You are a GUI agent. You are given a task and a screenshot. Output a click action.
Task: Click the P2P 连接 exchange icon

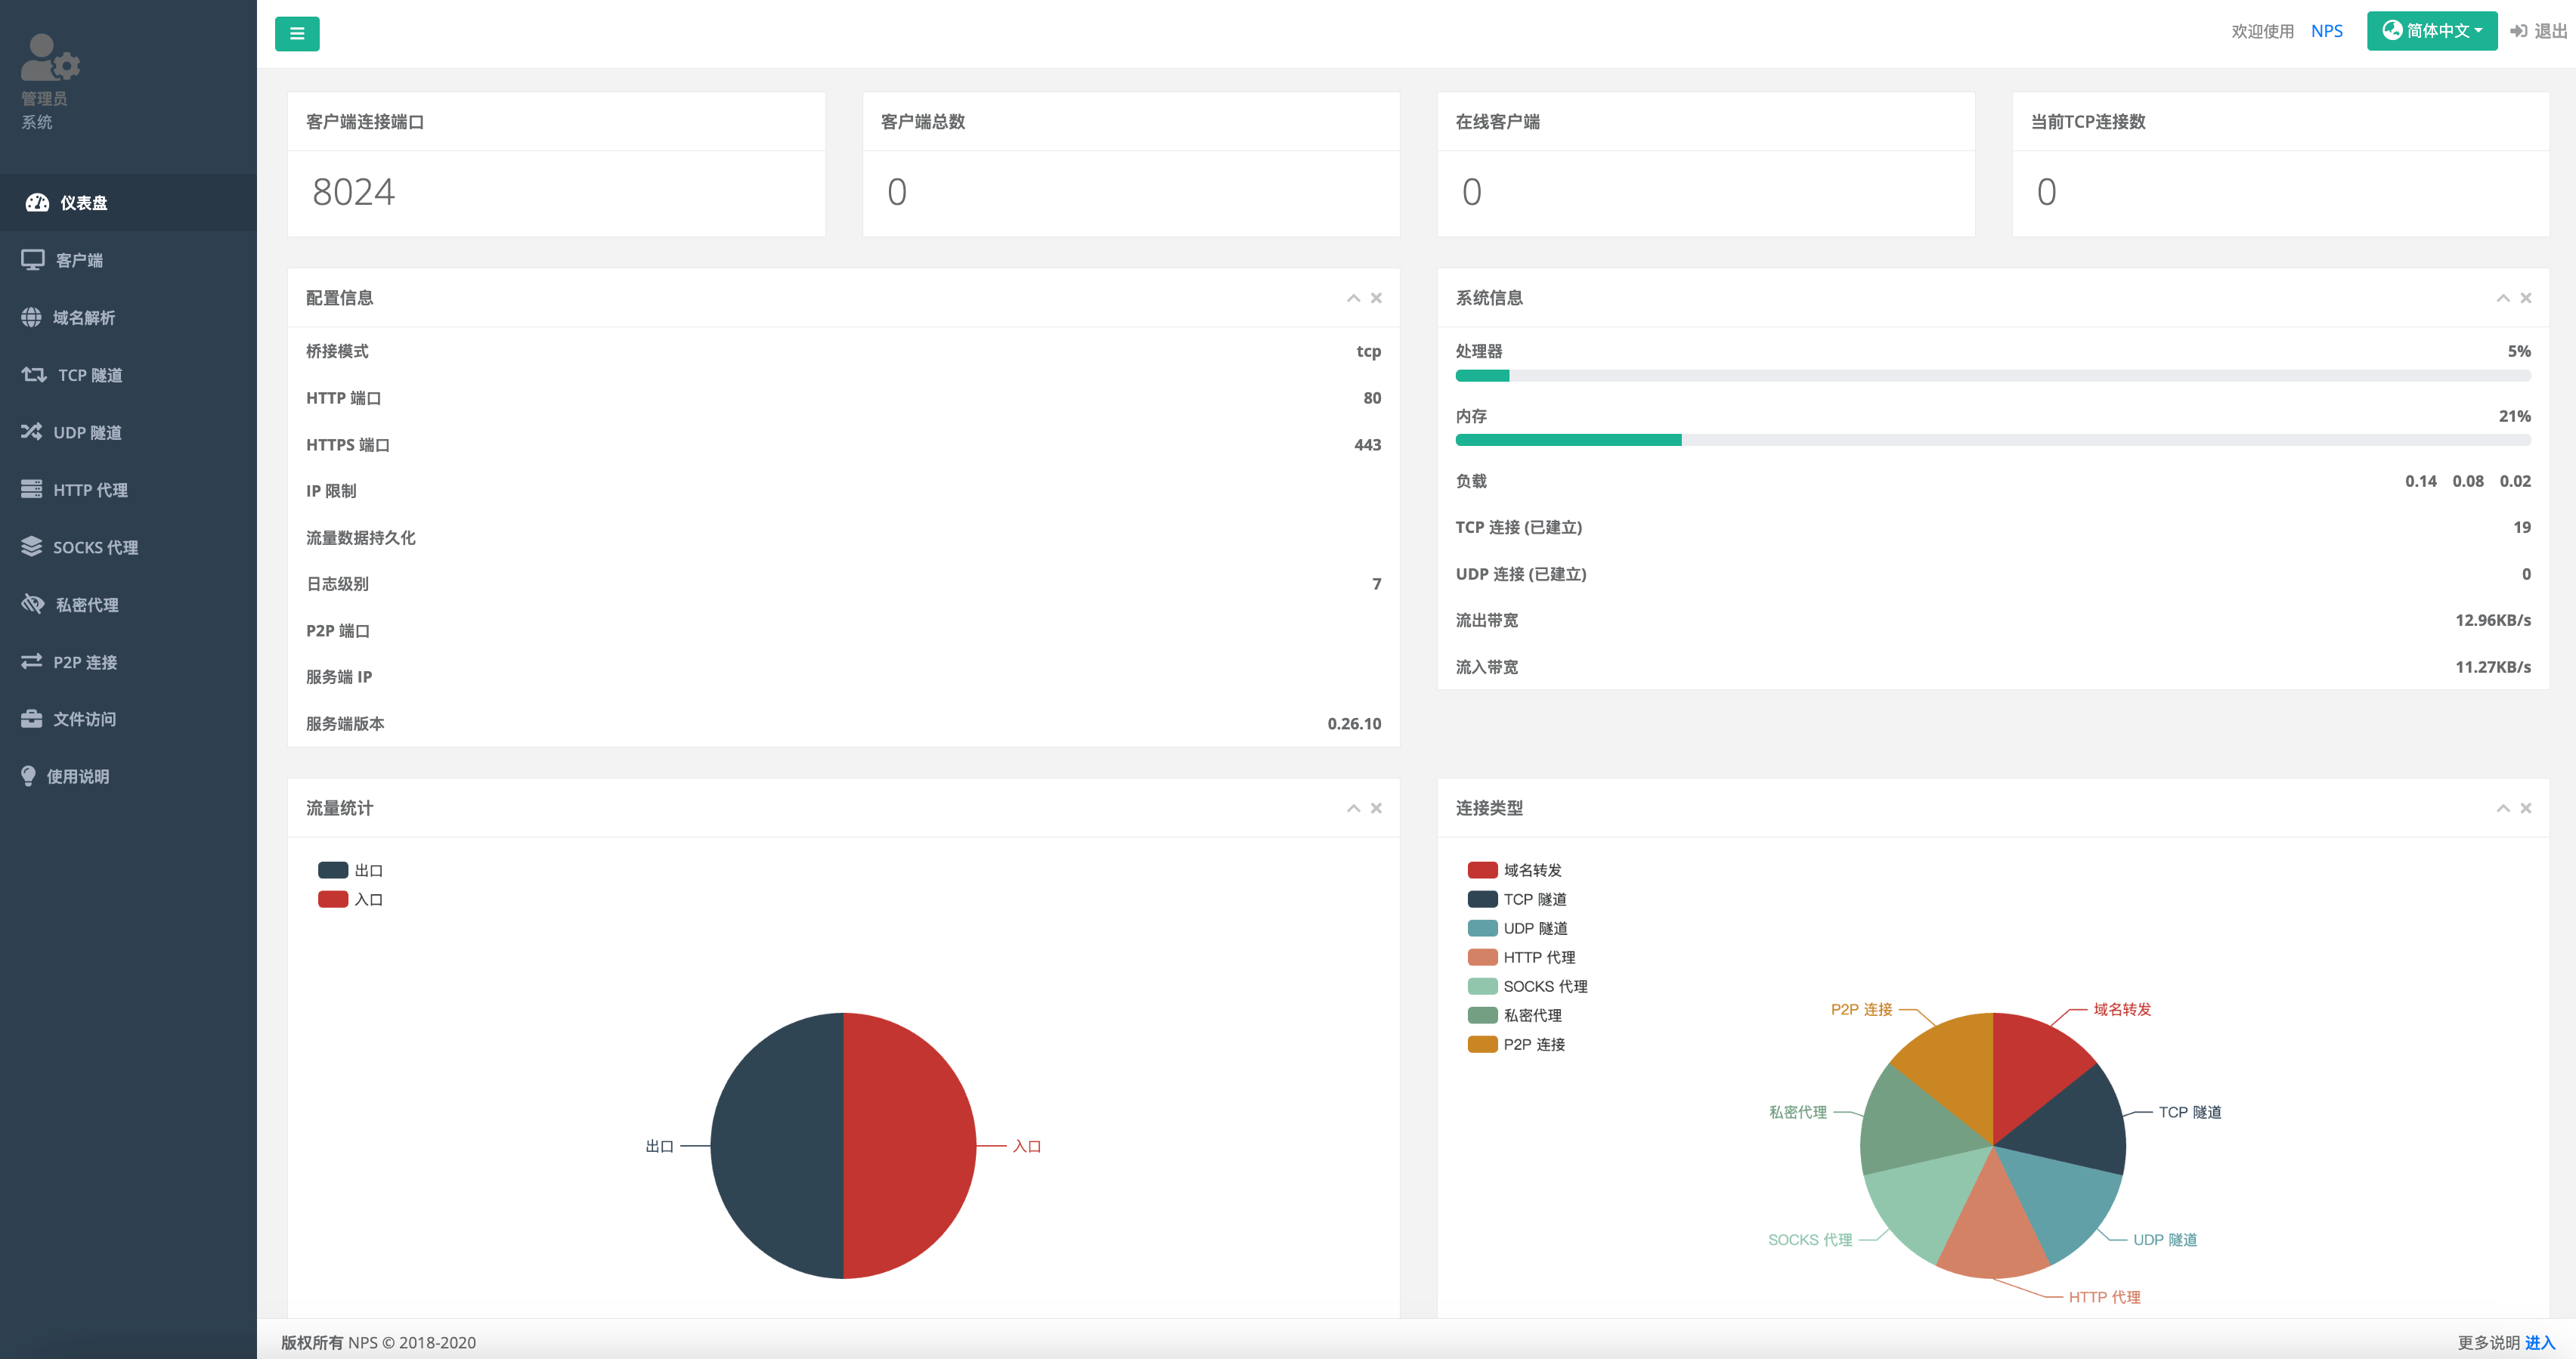pyautogui.click(x=32, y=661)
